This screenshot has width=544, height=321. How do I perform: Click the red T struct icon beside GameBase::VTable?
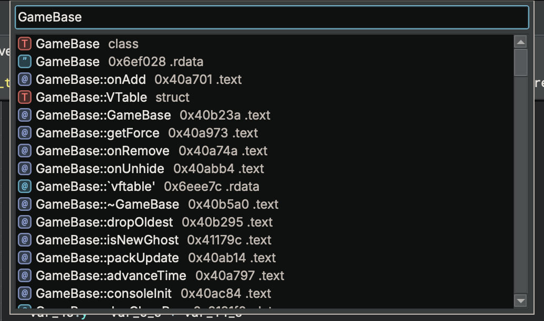click(24, 98)
